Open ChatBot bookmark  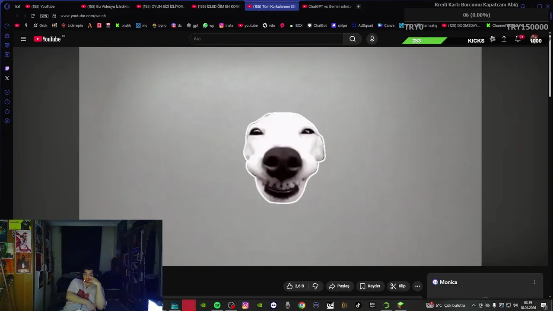(317, 25)
